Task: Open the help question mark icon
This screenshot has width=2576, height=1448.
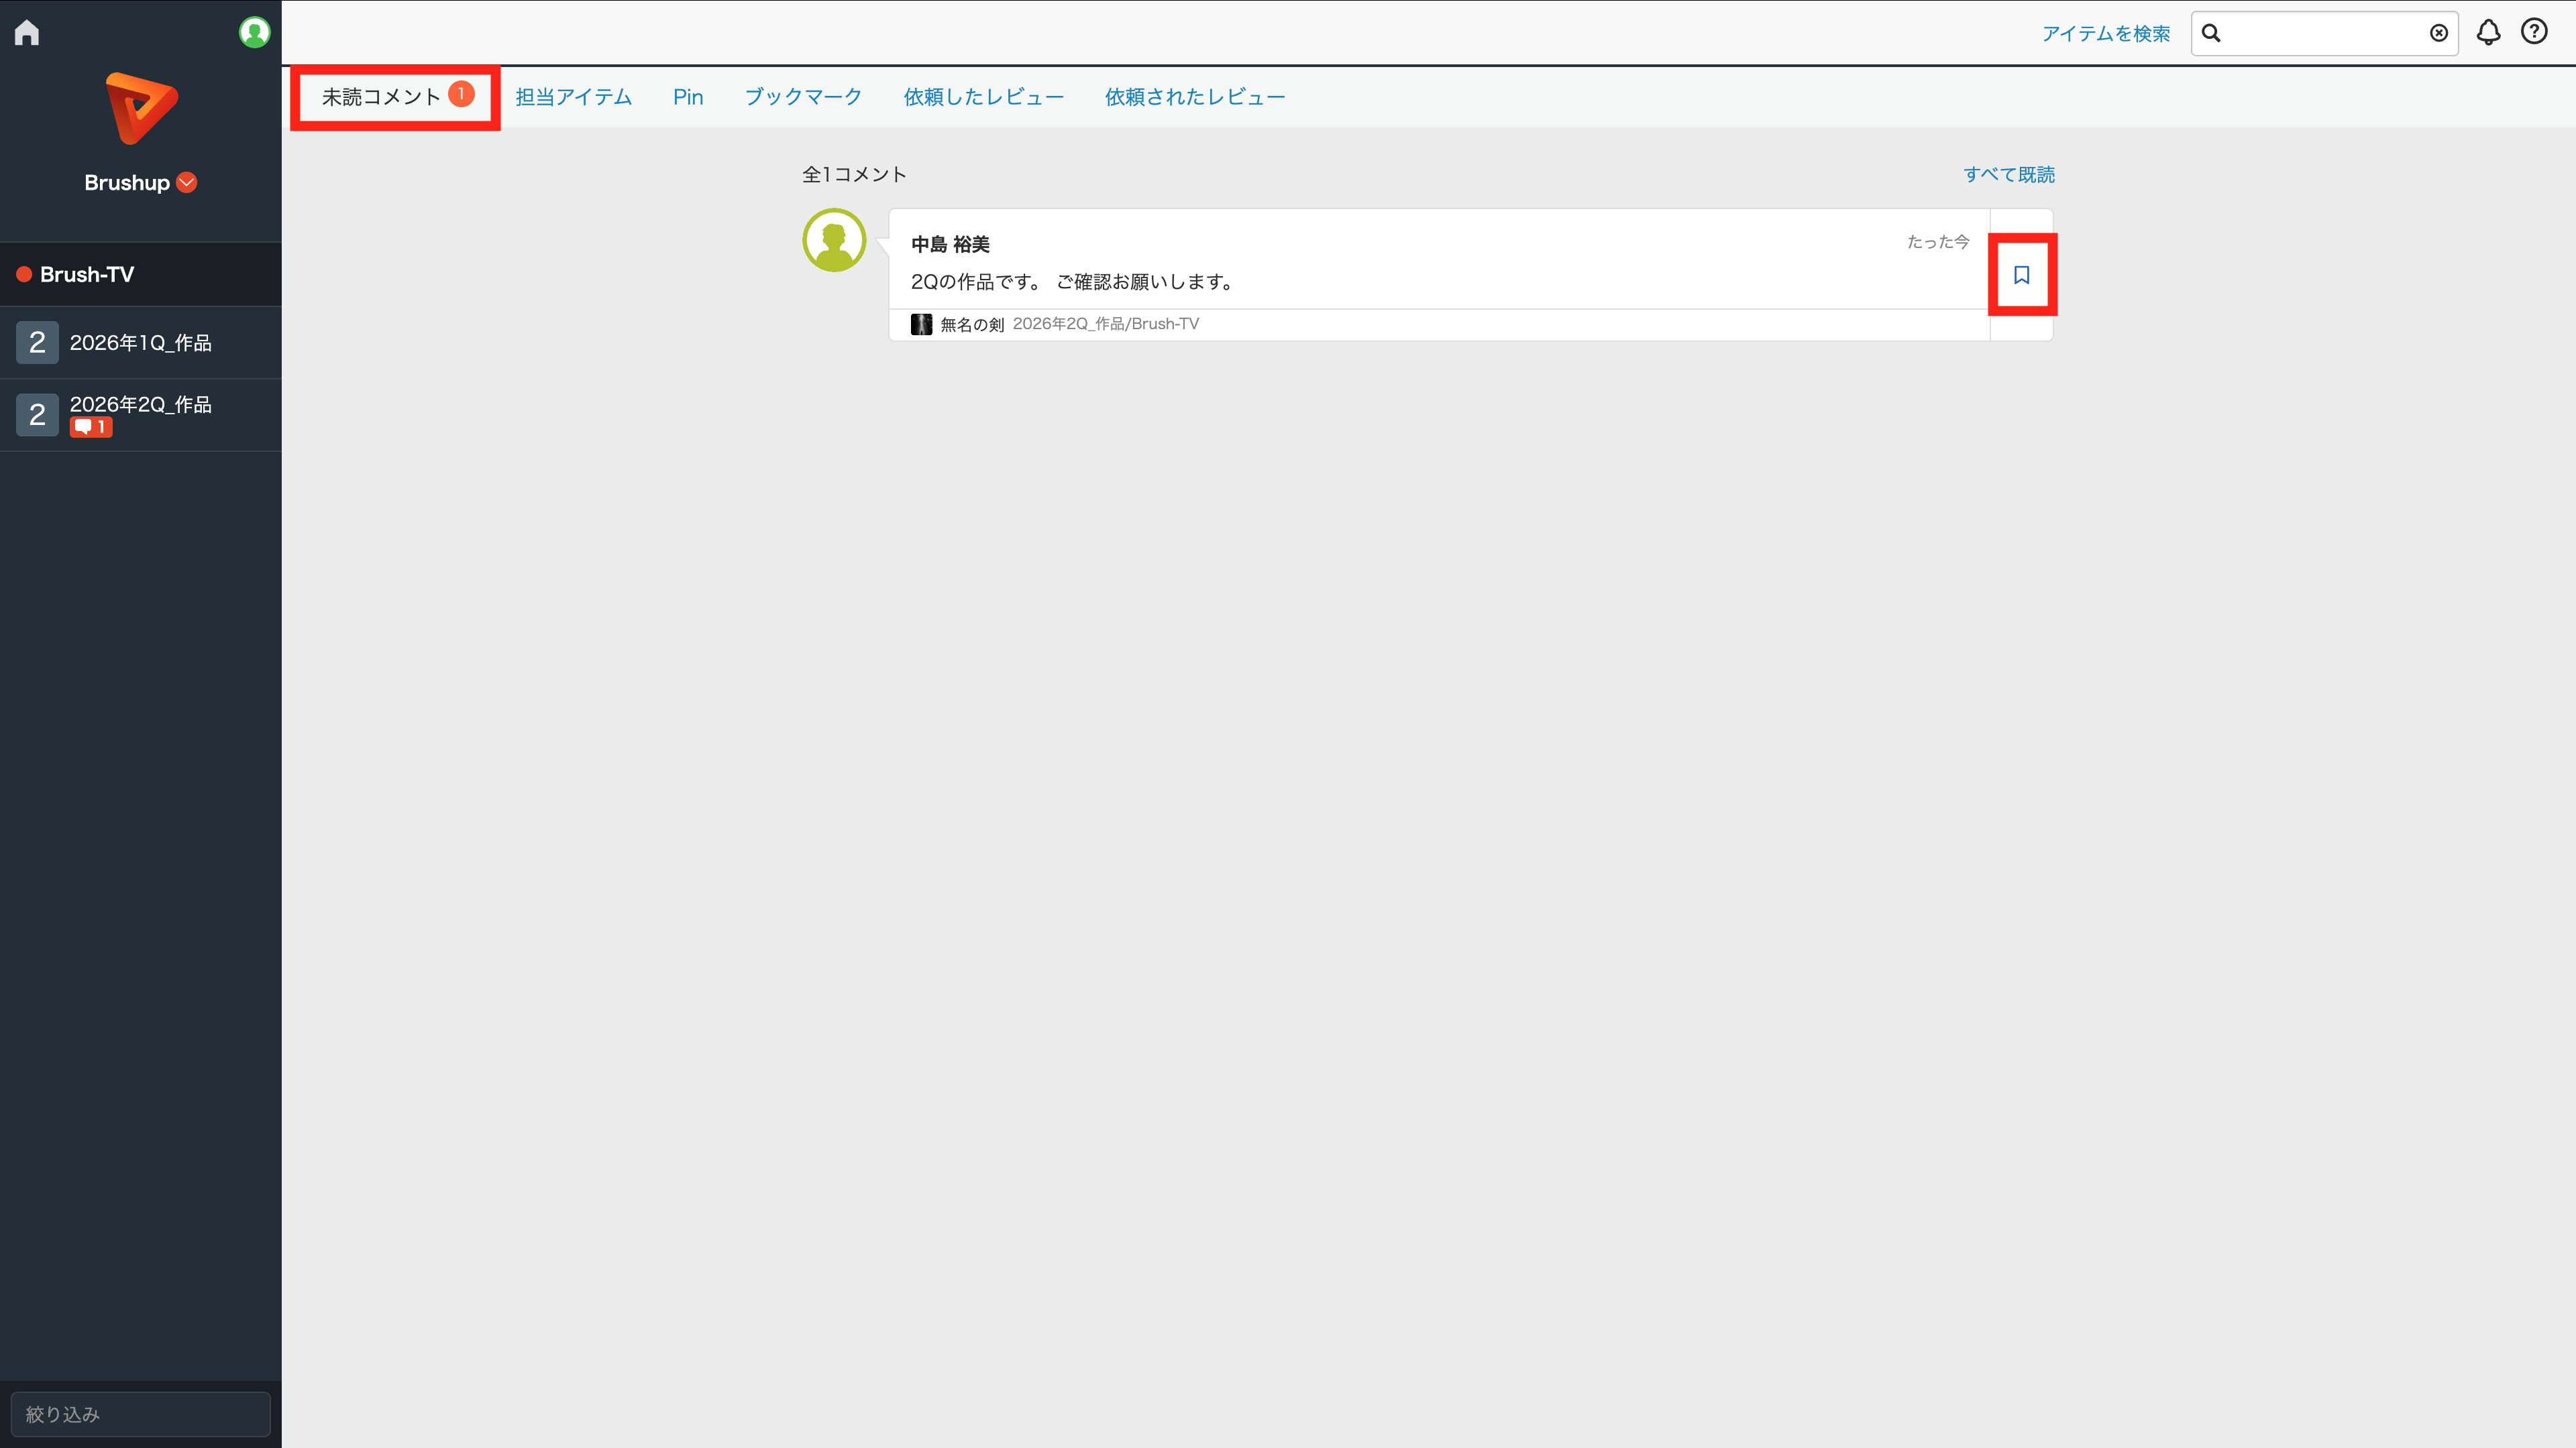Action: tap(2534, 32)
